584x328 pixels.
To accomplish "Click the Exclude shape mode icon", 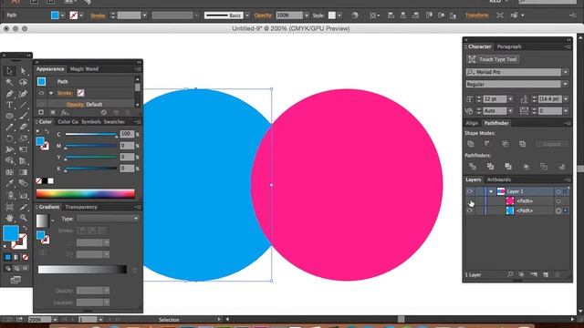I will click(x=523, y=144).
